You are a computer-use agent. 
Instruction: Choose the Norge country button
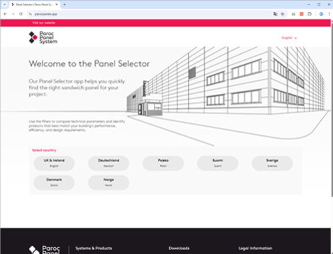(x=109, y=183)
